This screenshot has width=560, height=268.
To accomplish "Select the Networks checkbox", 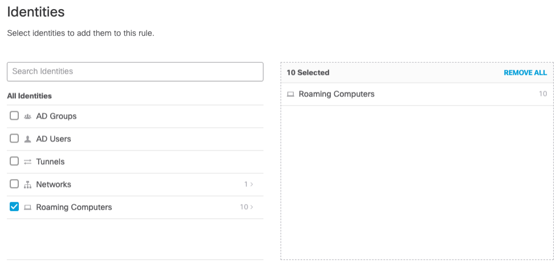I will coord(14,184).
